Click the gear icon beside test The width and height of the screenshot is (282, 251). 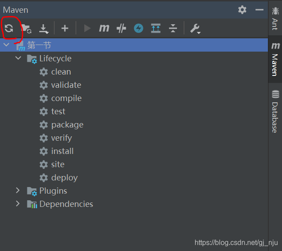coord(44,112)
